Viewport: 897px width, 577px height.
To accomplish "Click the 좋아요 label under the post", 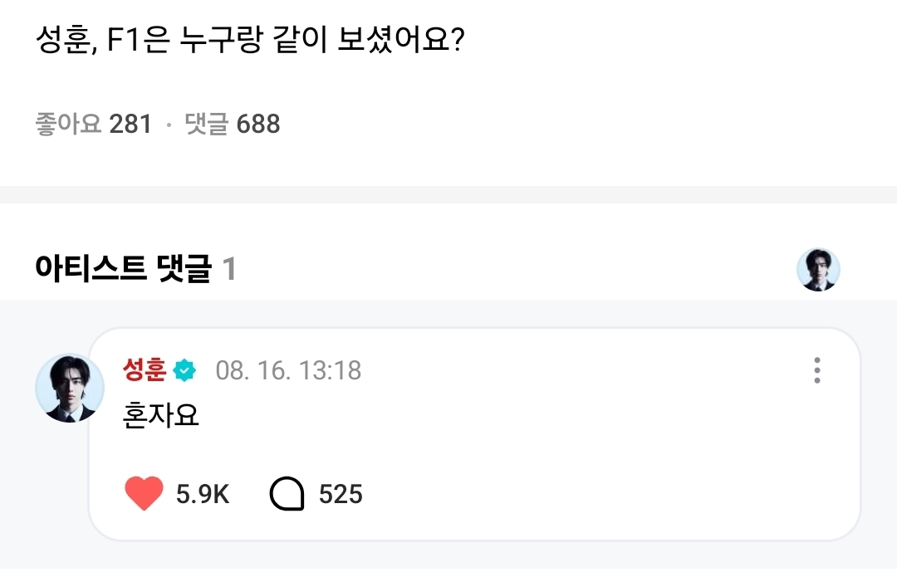I will tap(68, 125).
